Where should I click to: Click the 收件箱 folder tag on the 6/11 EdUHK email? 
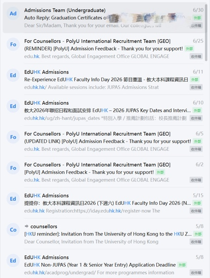(x=196, y=87)
